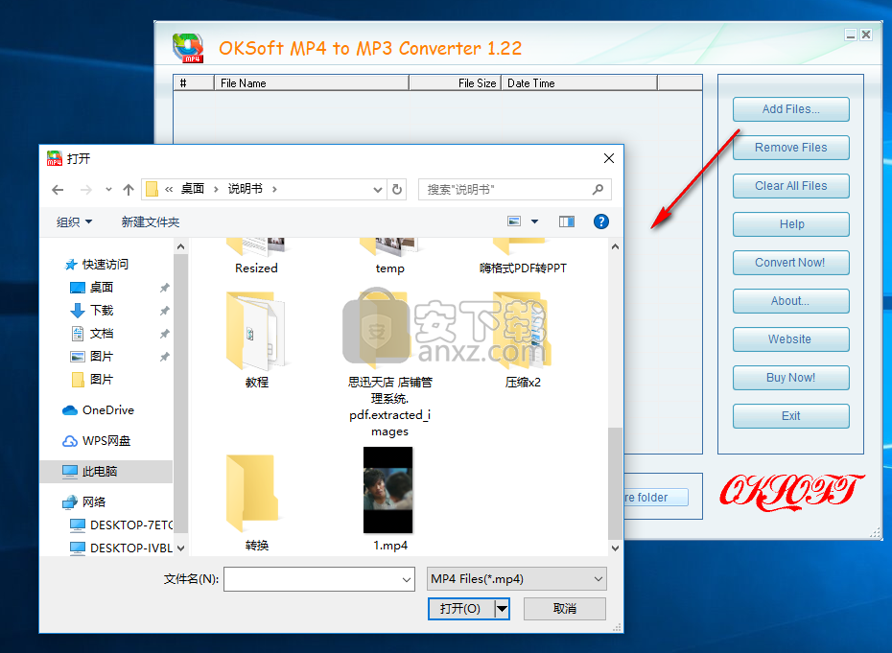
Task: Open the view options dropdown arrow
Action: tap(535, 222)
